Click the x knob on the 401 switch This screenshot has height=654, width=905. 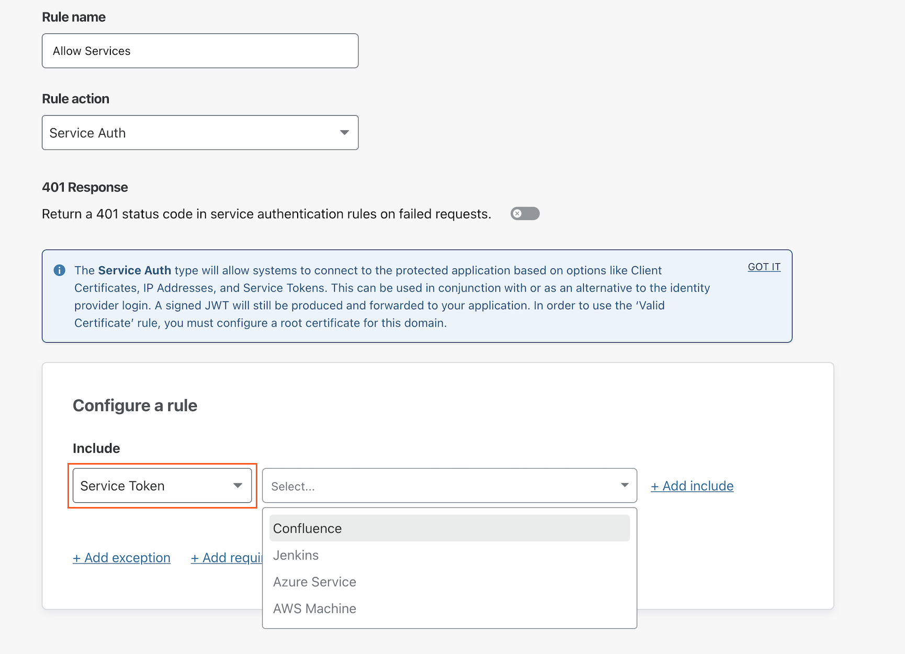(517, 213)
